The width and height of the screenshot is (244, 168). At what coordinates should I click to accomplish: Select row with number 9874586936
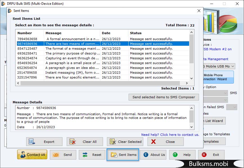103,44
